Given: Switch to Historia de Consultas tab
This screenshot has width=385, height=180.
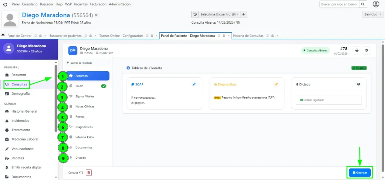Looking at the screenshot, I should click(x=248, y=36).
